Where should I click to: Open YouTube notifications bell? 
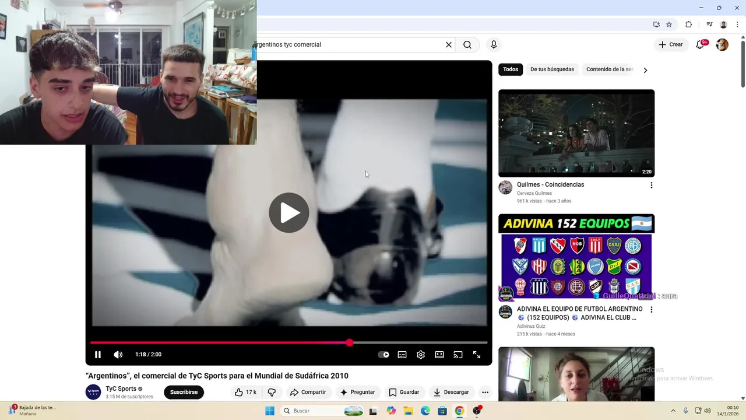(x=701, y=44)
